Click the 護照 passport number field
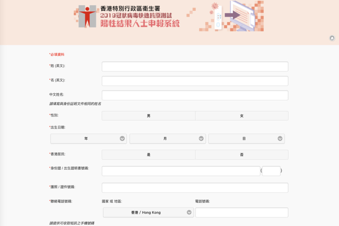The image size is (339, 226). 195,187
